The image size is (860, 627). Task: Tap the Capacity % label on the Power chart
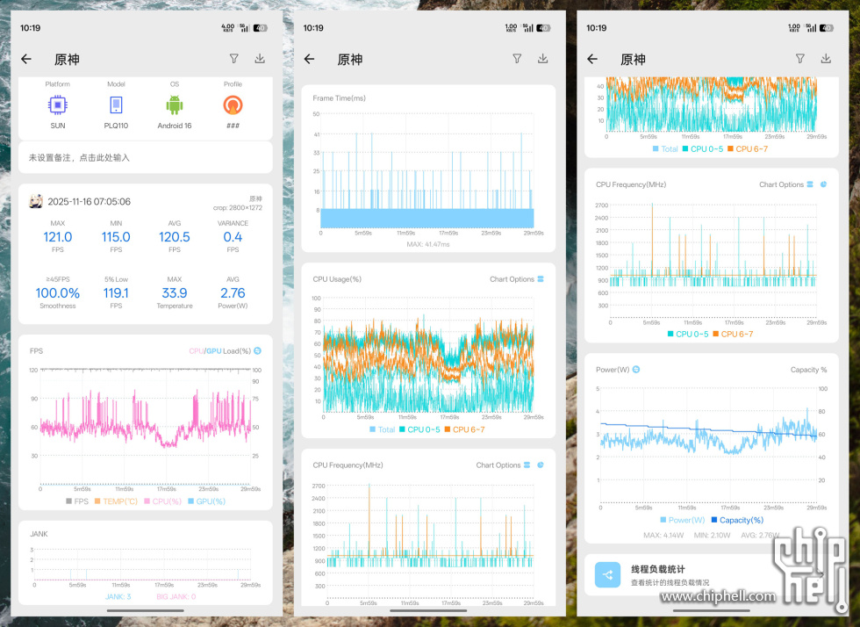click(808, 370)
